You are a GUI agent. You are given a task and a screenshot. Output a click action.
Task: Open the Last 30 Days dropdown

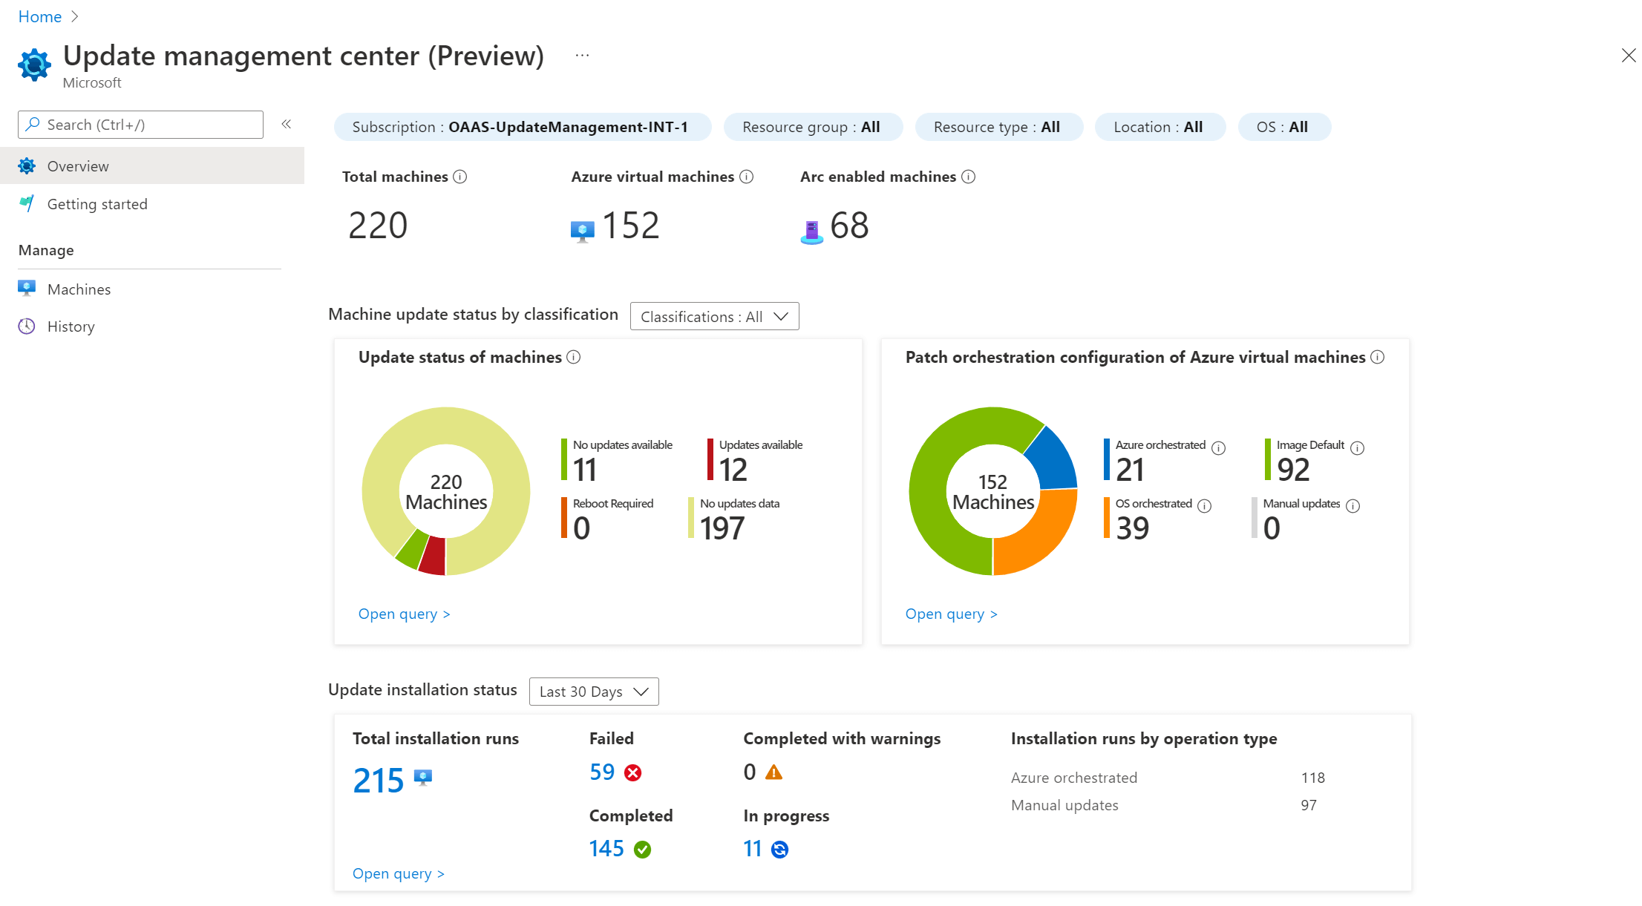[594, 692]
